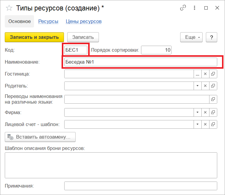The image size is (225, 195).
Task: Clear the Лицевой счет - шаблон field
Action: [x=205, y=124]
